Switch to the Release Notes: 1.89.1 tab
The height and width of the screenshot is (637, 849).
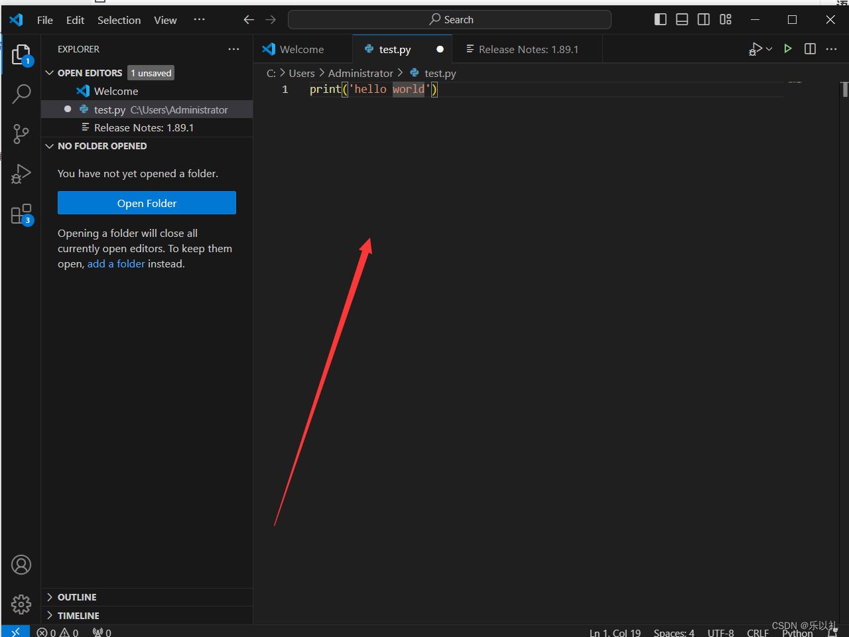point(527,48)
